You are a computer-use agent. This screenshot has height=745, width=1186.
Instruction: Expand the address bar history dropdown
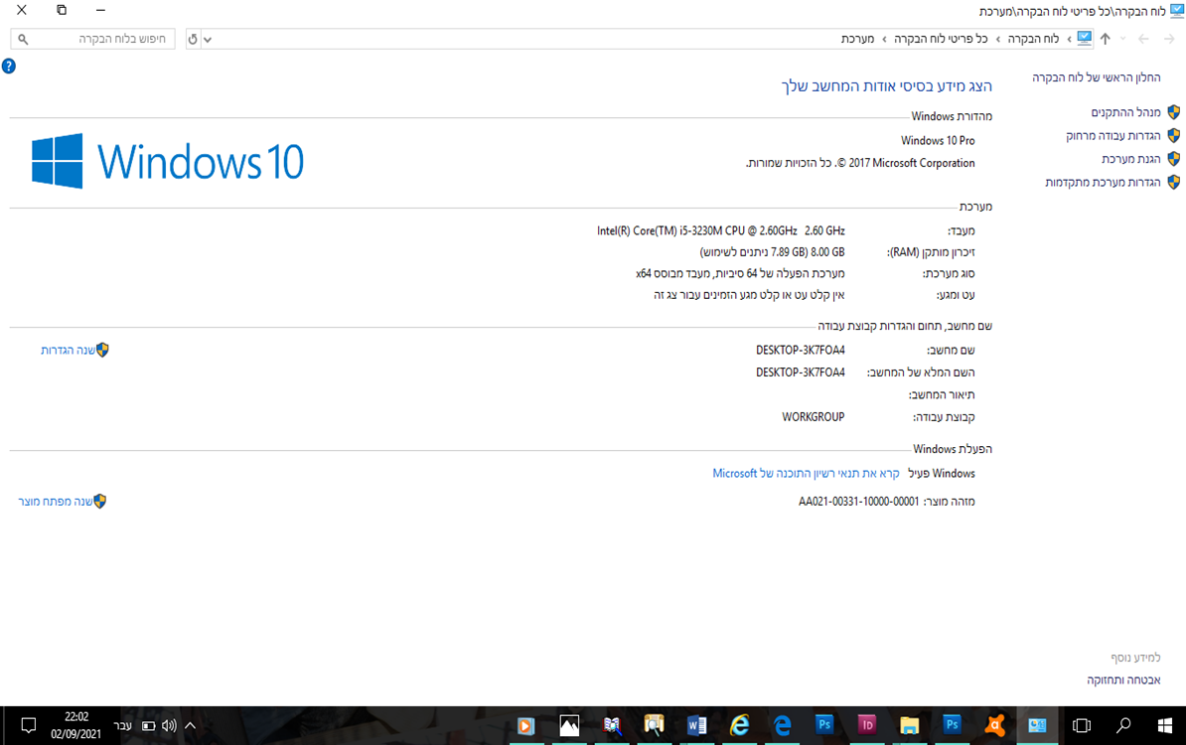point(208,40)
